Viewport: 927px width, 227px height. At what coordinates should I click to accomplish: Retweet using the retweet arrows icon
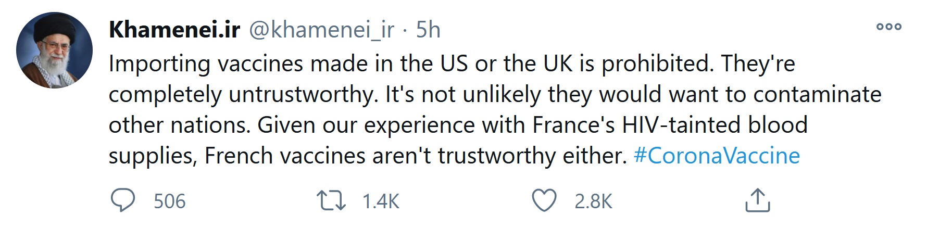(331, 201)
